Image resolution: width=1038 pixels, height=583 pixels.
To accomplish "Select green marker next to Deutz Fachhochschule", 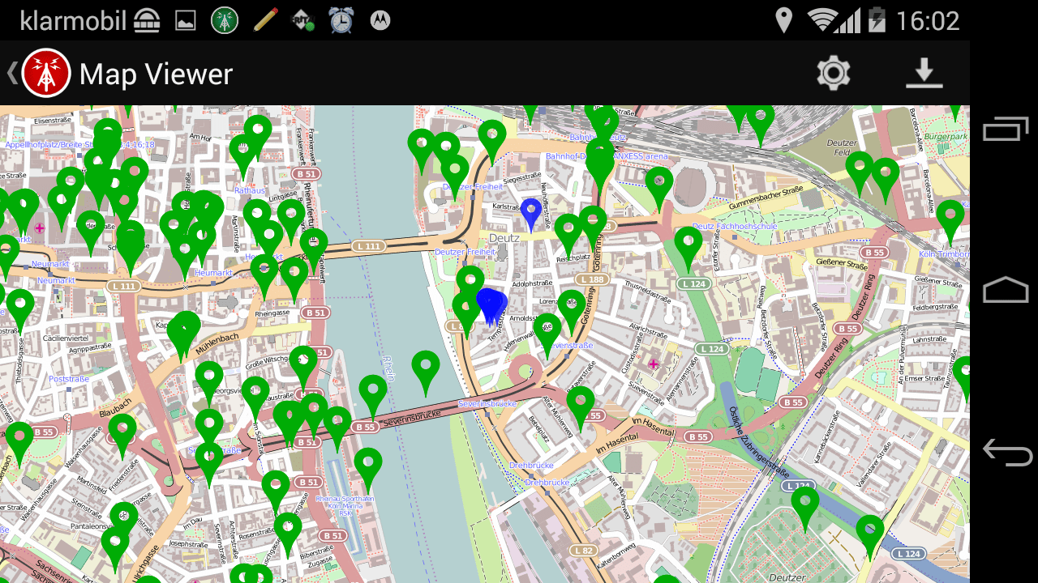I will [688, 249].
